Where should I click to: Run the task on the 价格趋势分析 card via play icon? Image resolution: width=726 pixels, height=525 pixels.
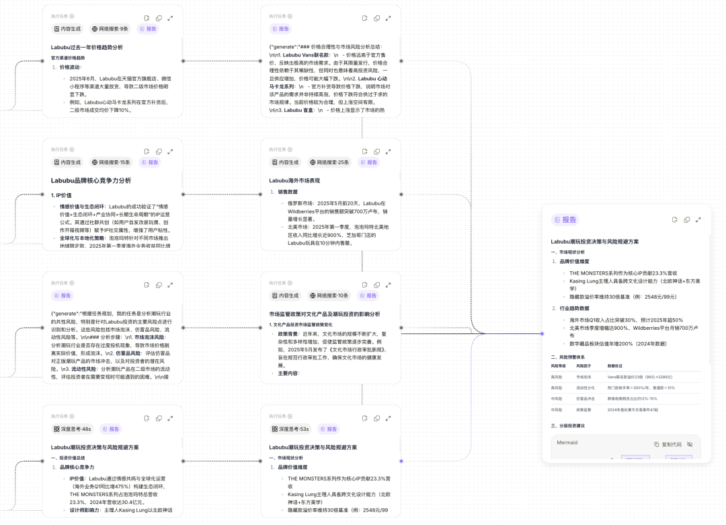72,16
